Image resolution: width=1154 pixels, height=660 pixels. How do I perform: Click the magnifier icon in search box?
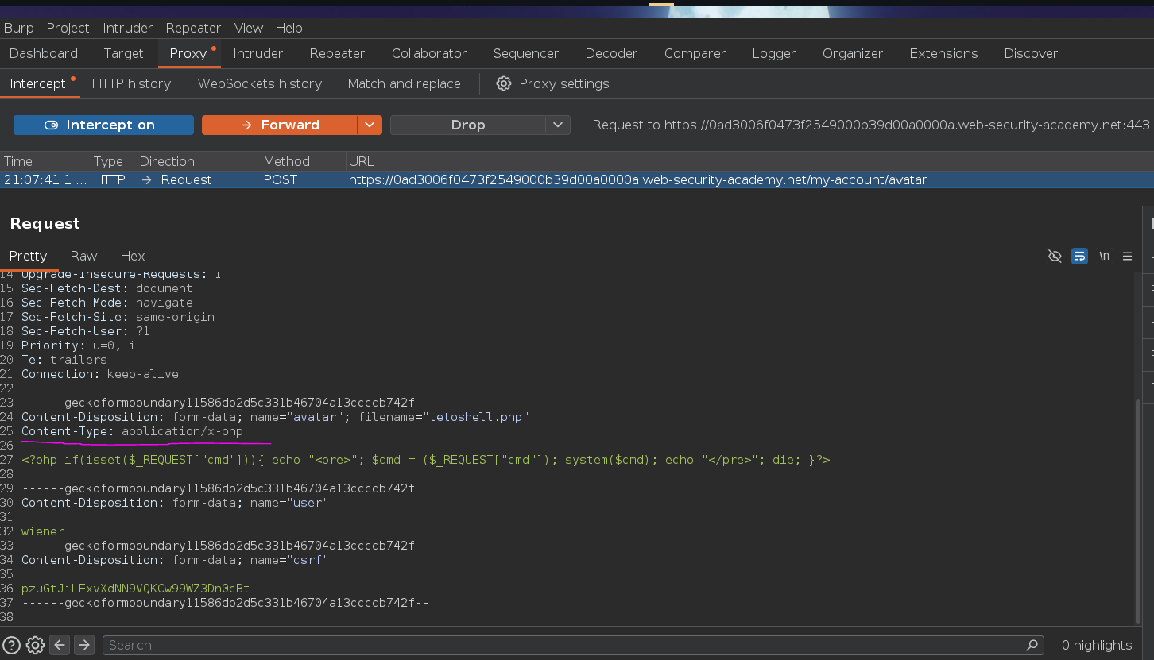tap(1032, 645)
